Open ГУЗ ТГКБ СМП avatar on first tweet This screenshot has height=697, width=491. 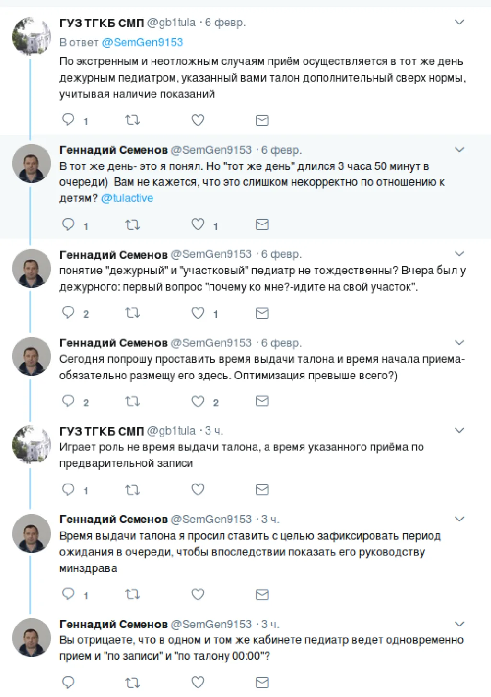coord(32,36)
